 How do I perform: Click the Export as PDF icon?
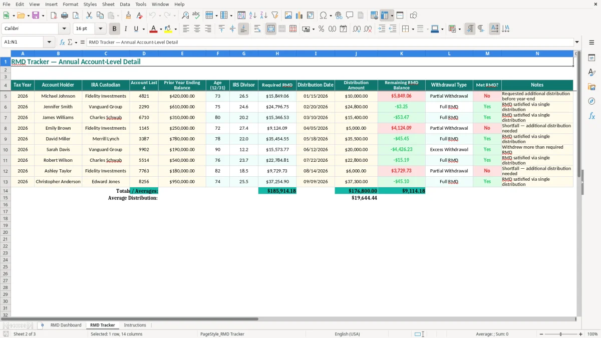[54, 16]
